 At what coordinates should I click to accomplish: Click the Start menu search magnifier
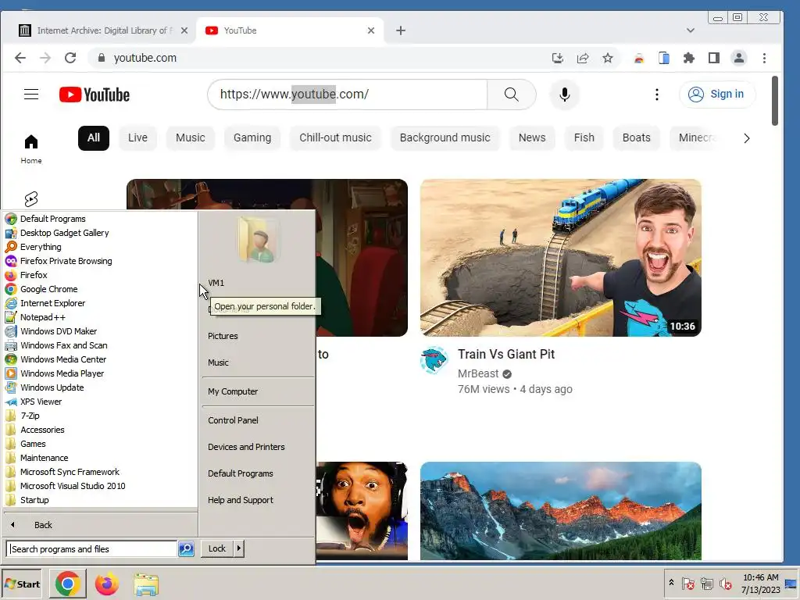point(186,548)
